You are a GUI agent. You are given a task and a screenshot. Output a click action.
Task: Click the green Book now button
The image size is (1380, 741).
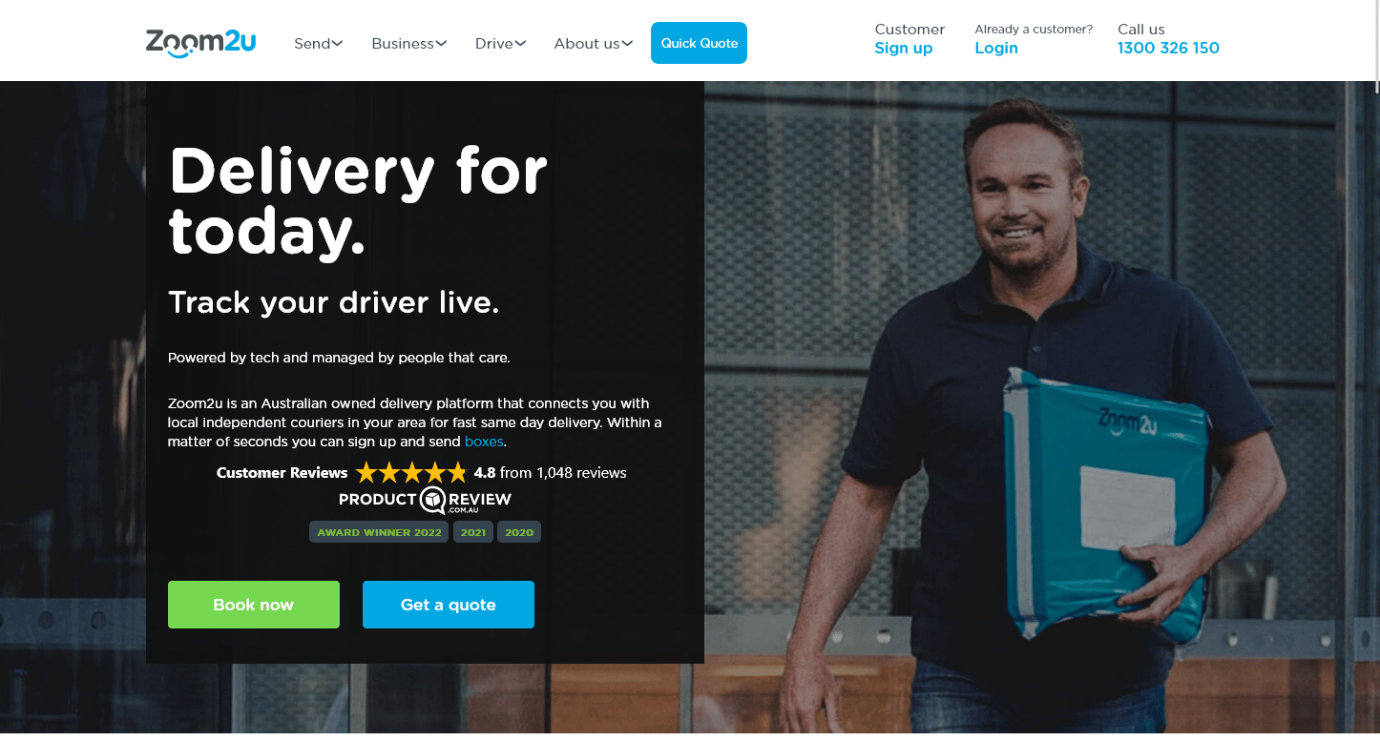pyautogui.click(x=254, y=605)
